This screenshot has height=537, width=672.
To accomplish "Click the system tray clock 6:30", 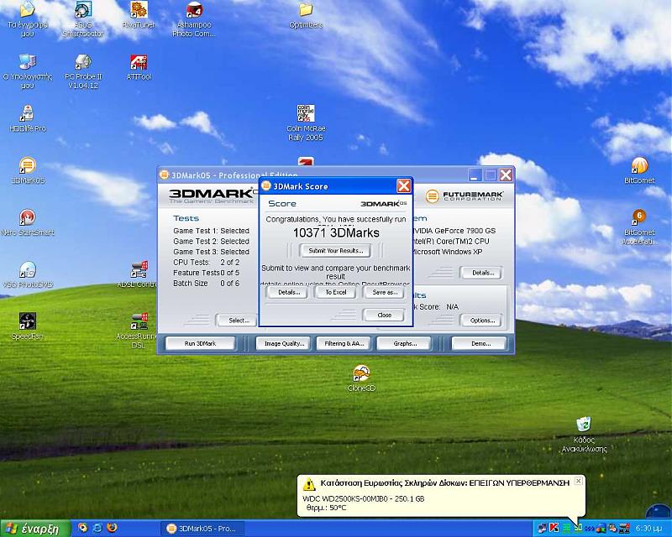I will tap(648, 529).
